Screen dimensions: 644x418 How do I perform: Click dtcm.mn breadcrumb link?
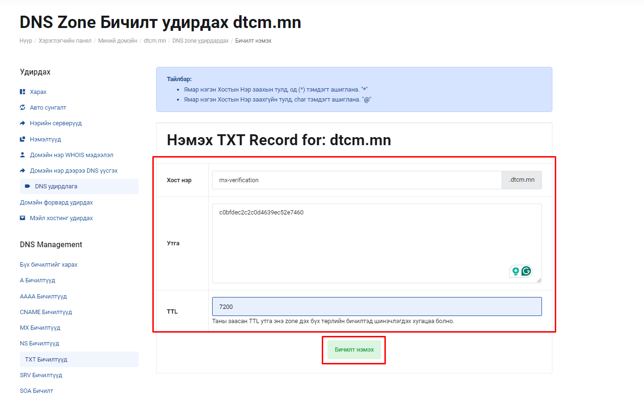[x=155, y=41]
